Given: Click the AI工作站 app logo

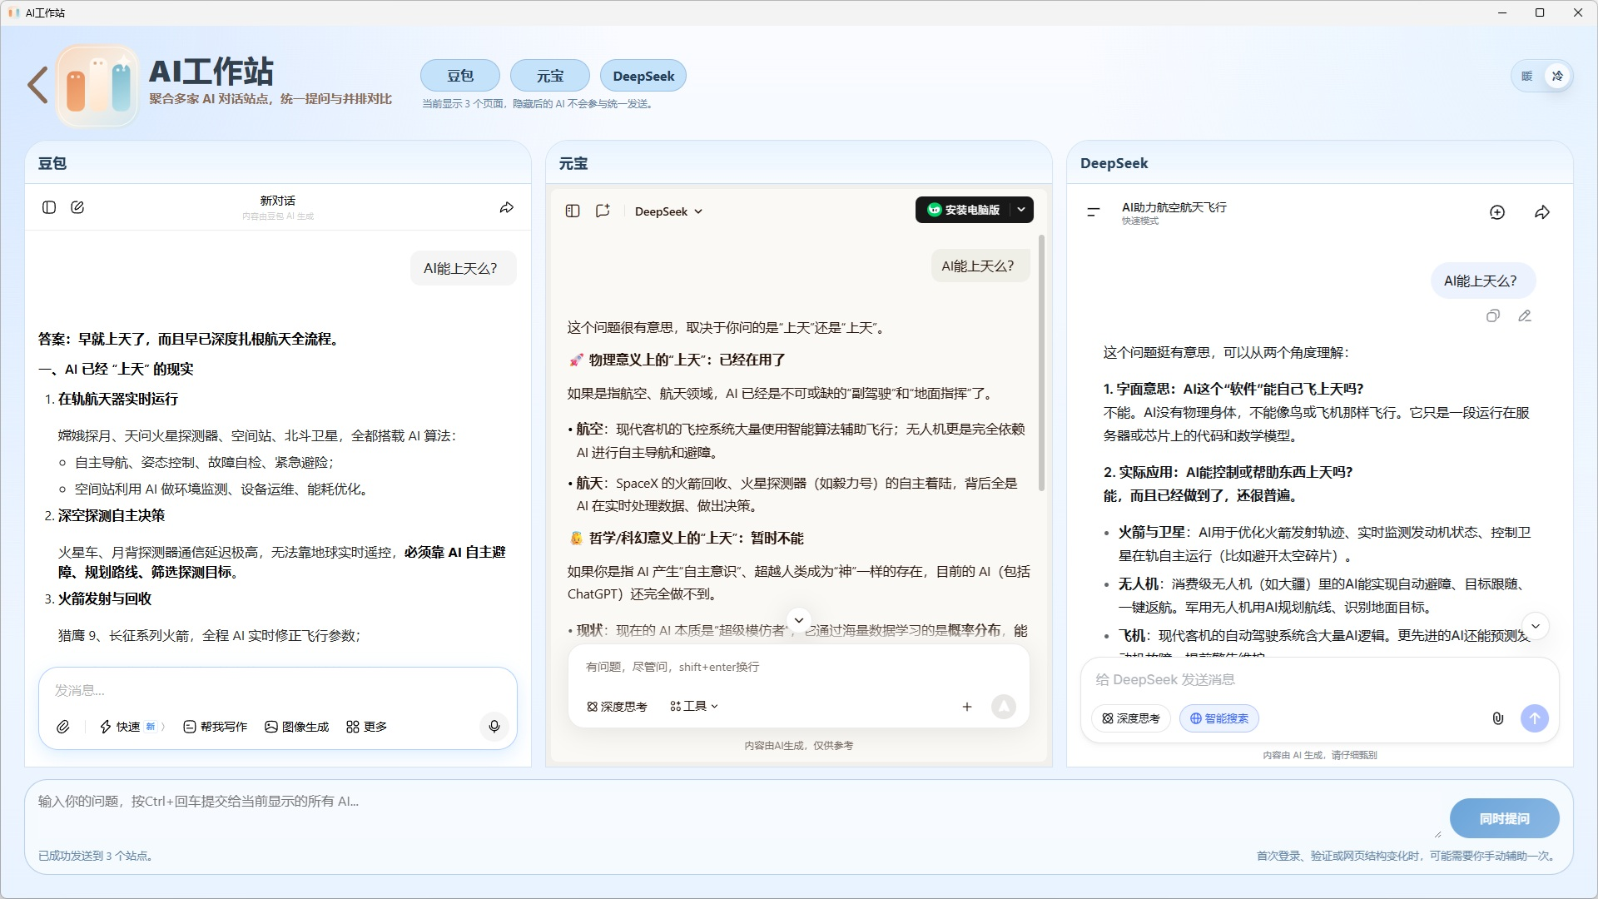Looking at the screenshot, I should pyautogui.click(x=97, y=87).
